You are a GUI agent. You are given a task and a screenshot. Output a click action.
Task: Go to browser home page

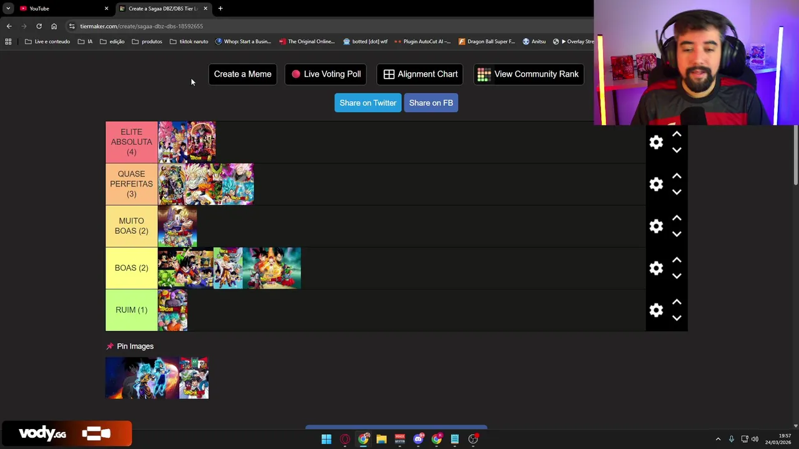point(54,26)
